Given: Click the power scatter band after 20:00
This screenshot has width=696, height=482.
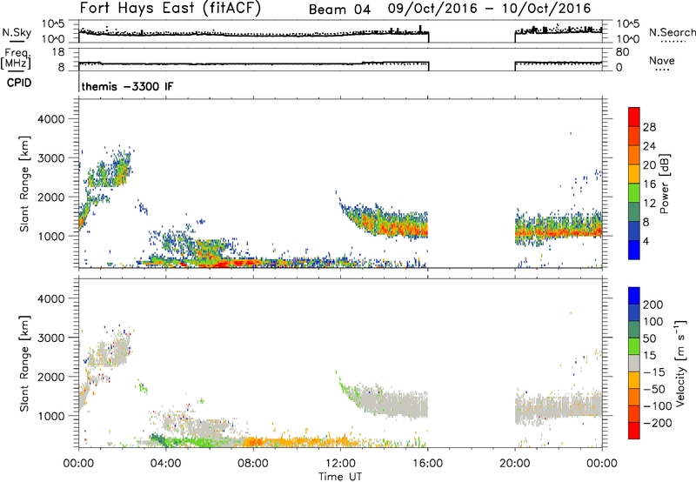Looking at the screenshot, I should 559,229.
